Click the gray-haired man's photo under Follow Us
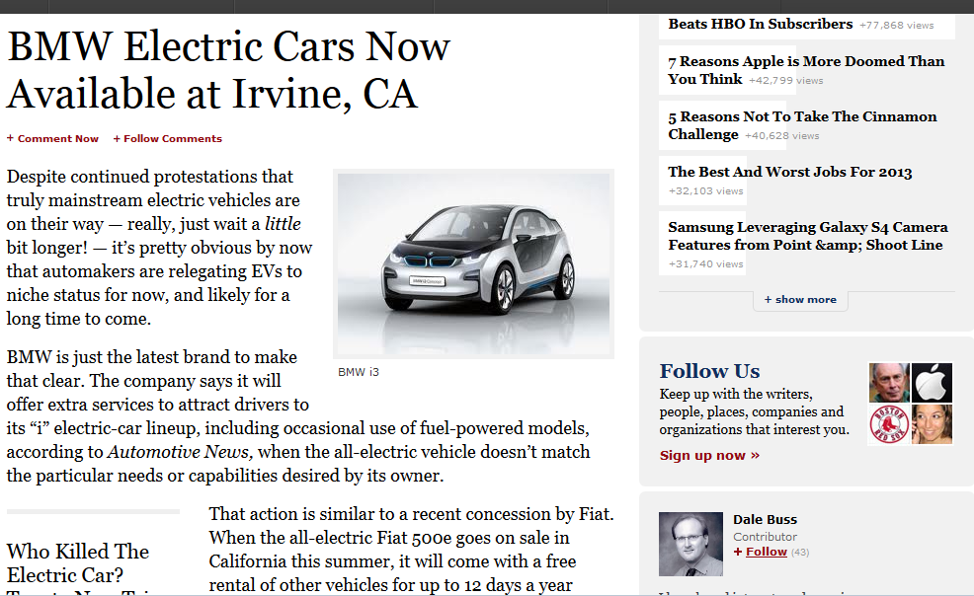This screenshot has height=596, width=974. [889, 383]
